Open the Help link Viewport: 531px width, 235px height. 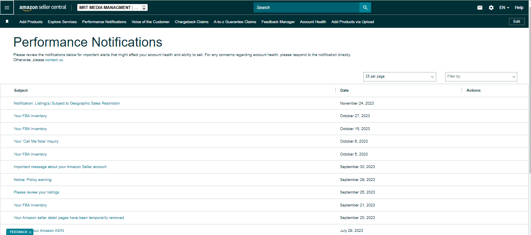click(x=519, y=7)
